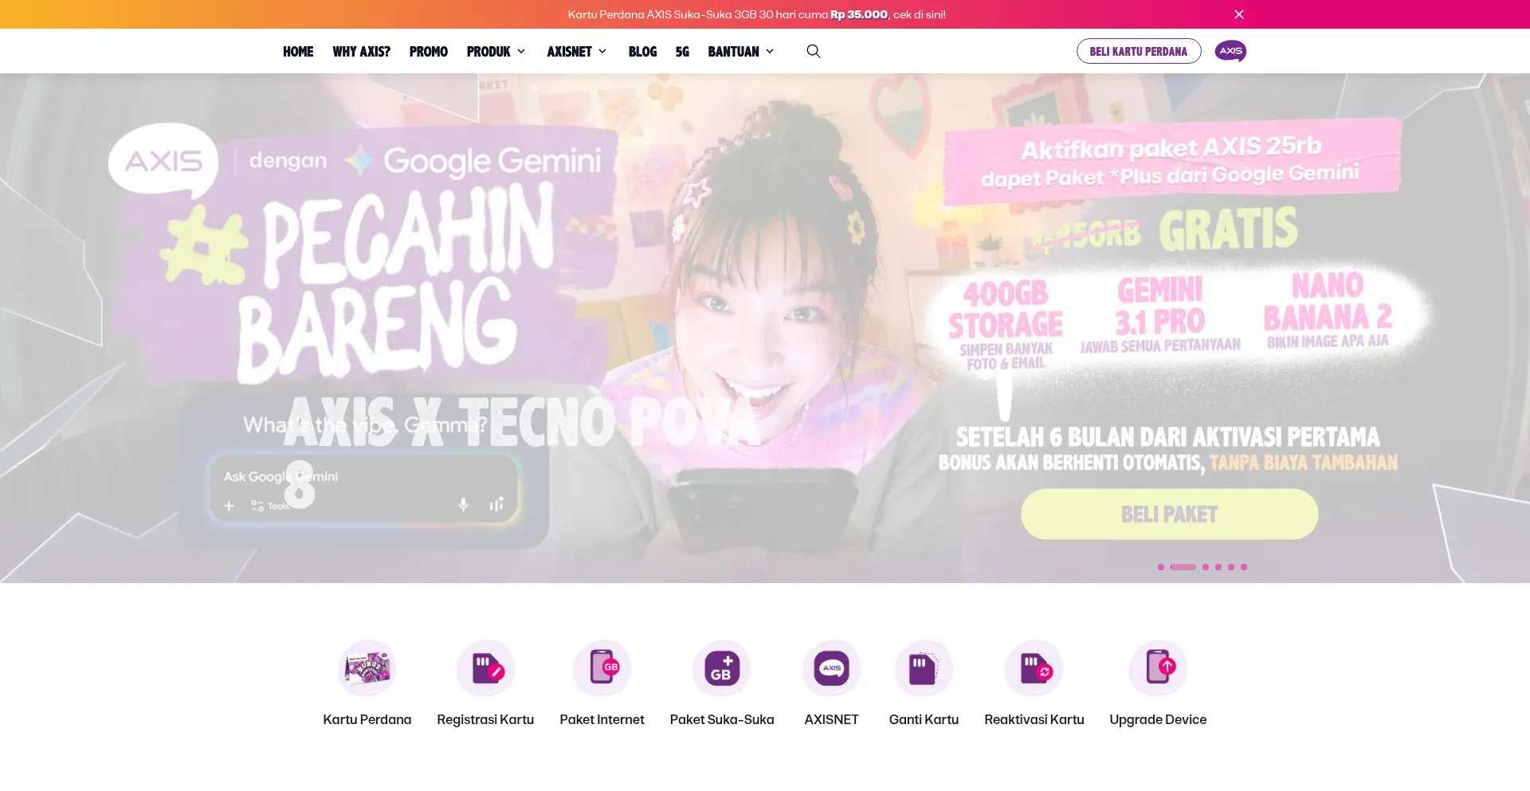Click the purple AXIS logo beside BELI KARTU PERDANA

click(x=1230, y=51)
